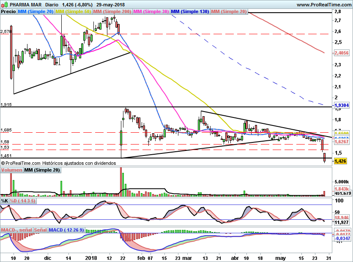Click the 1,9304 moving average value tag
The width and height of the screenshot is (353, 262).
342,105
